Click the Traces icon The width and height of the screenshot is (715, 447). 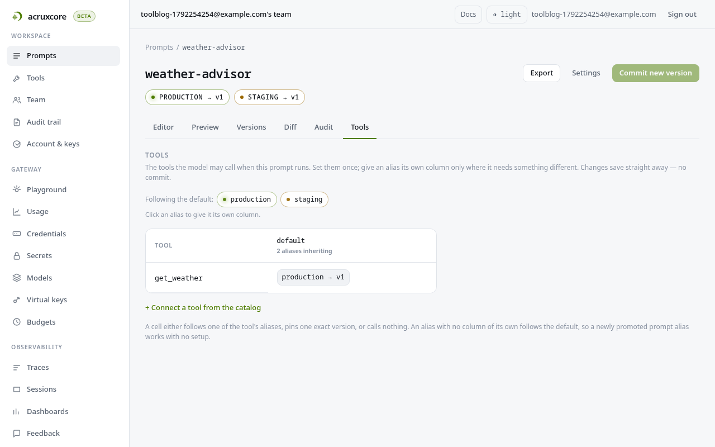click(17, 368)
